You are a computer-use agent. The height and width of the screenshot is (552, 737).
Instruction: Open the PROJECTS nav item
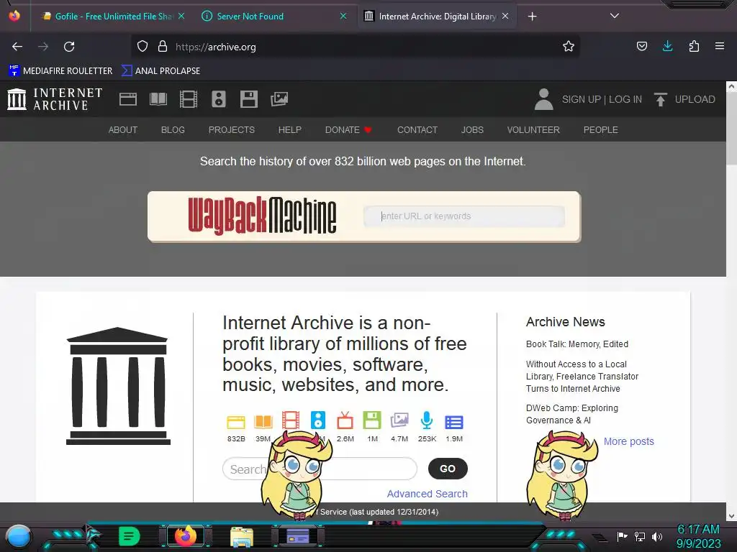[x=232, y=129]
